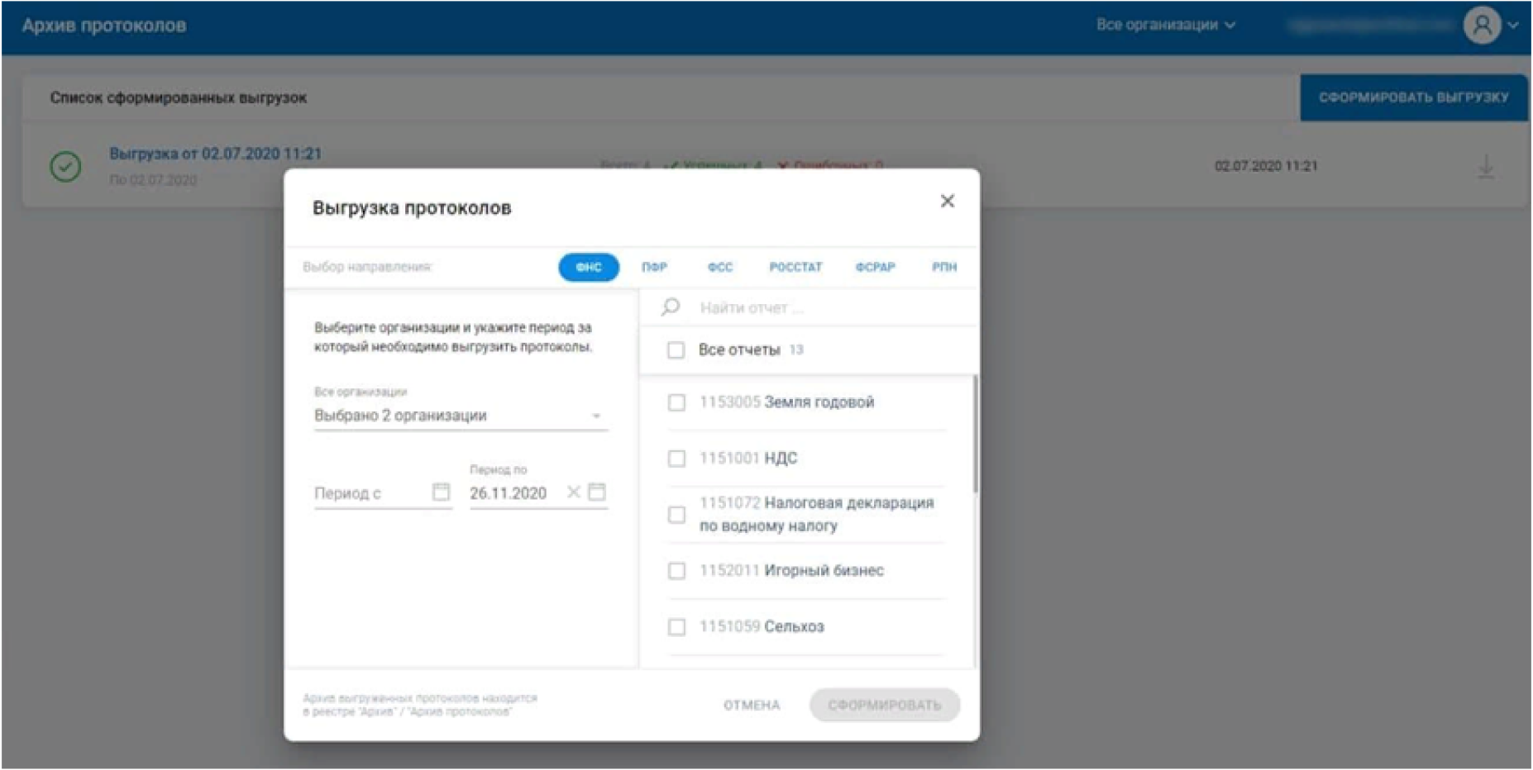The width and height of the screenshot is (1533, 770).
Task: Open the Период с calendar picker
Action: (442, 492)
